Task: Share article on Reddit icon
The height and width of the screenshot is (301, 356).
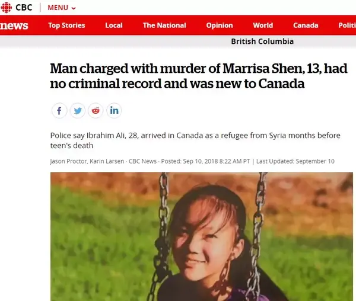Action: (x=96, y=111)
